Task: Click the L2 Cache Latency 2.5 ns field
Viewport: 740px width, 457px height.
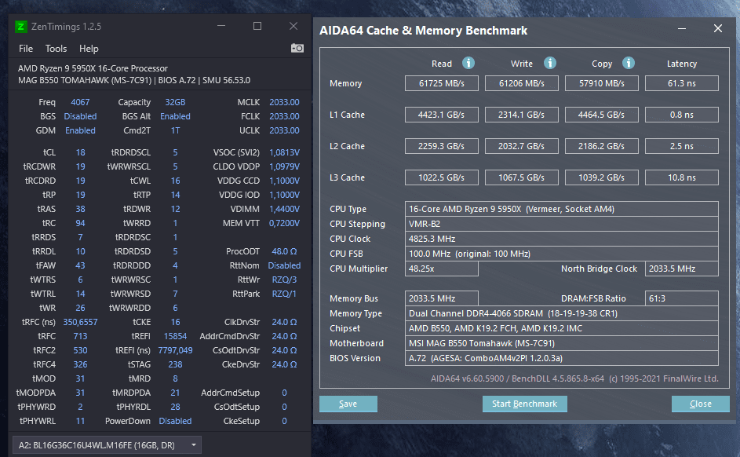Action: coord(682,146)
